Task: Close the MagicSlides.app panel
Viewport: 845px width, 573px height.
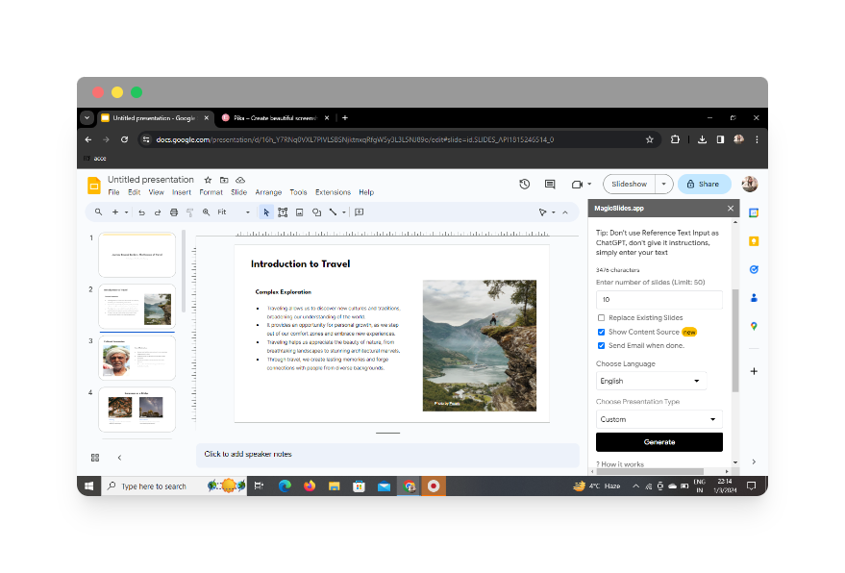Action: (x=731, y=208)
